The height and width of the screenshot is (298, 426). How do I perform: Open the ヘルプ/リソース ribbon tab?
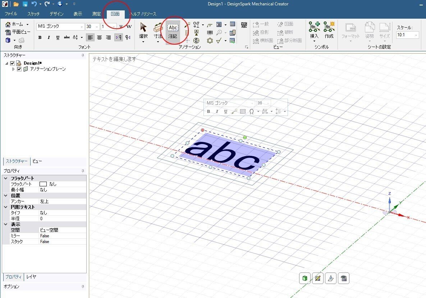pos(143,14)
